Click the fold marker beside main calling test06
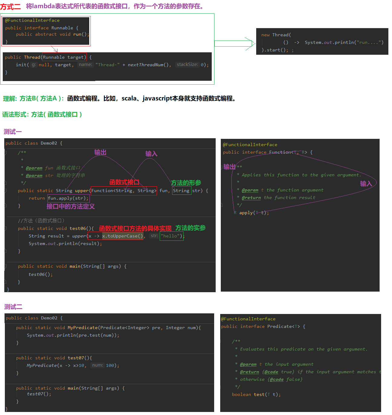The height and width of the screenshot is (415, 392). tap(6, 266)
